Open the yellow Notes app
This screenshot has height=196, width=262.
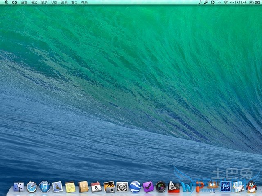pyautogui.click(x=70, y=187)
